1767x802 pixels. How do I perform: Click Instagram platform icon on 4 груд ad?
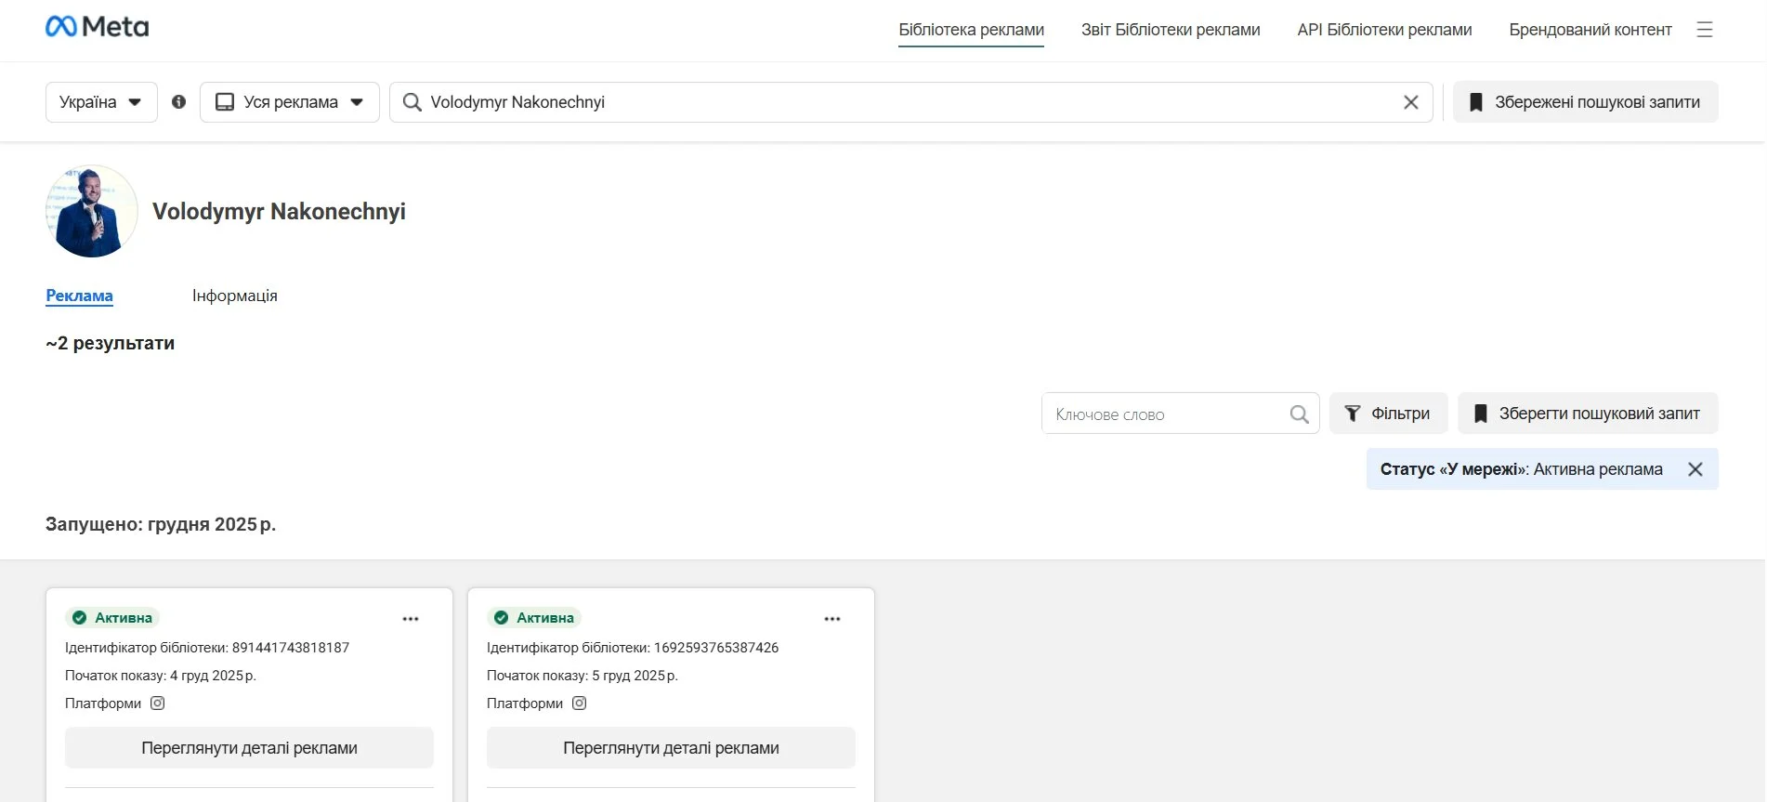pos(158,703)
